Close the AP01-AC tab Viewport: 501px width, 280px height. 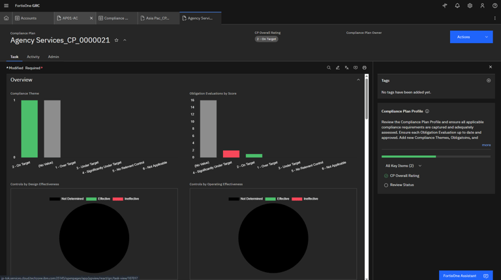point(91,18)
